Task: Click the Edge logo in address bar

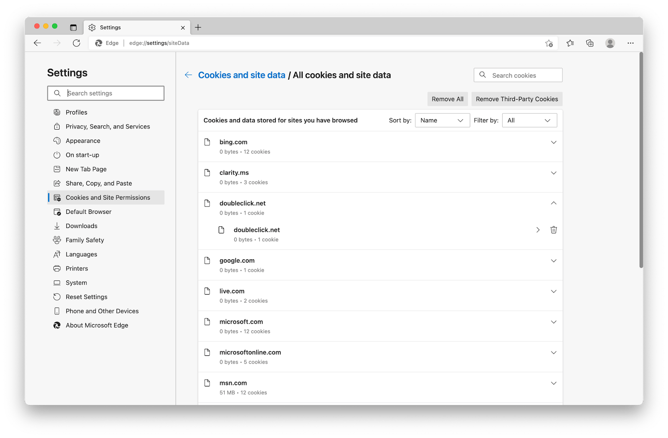Action: (x=99, y=43)
